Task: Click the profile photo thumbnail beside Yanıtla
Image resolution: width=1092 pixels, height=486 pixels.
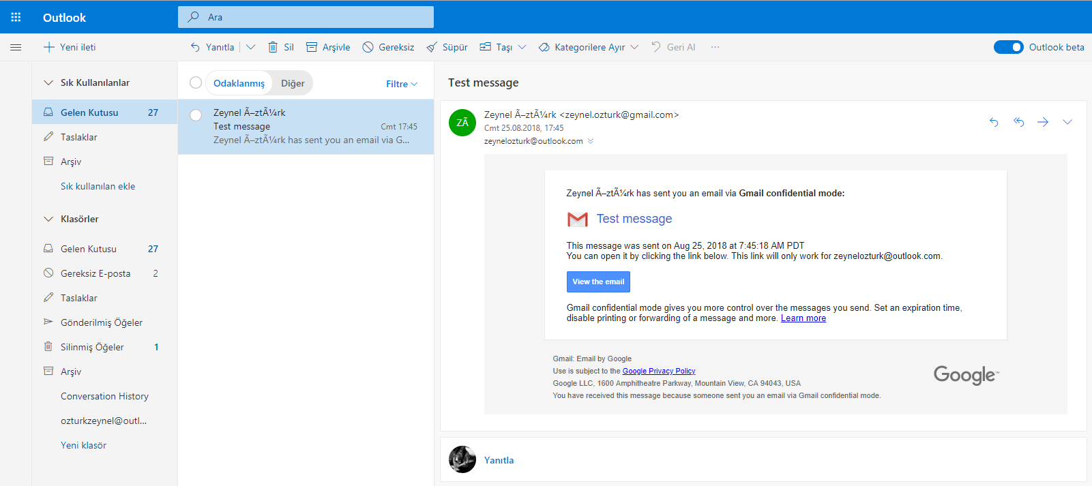Action: (462, 459)
